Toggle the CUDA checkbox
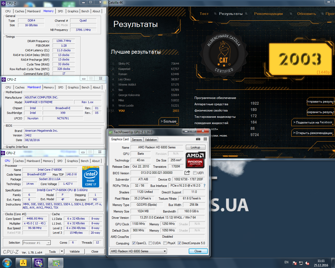Image resolution: width=335 pixels, height=268 pixels. click(150, 243)
